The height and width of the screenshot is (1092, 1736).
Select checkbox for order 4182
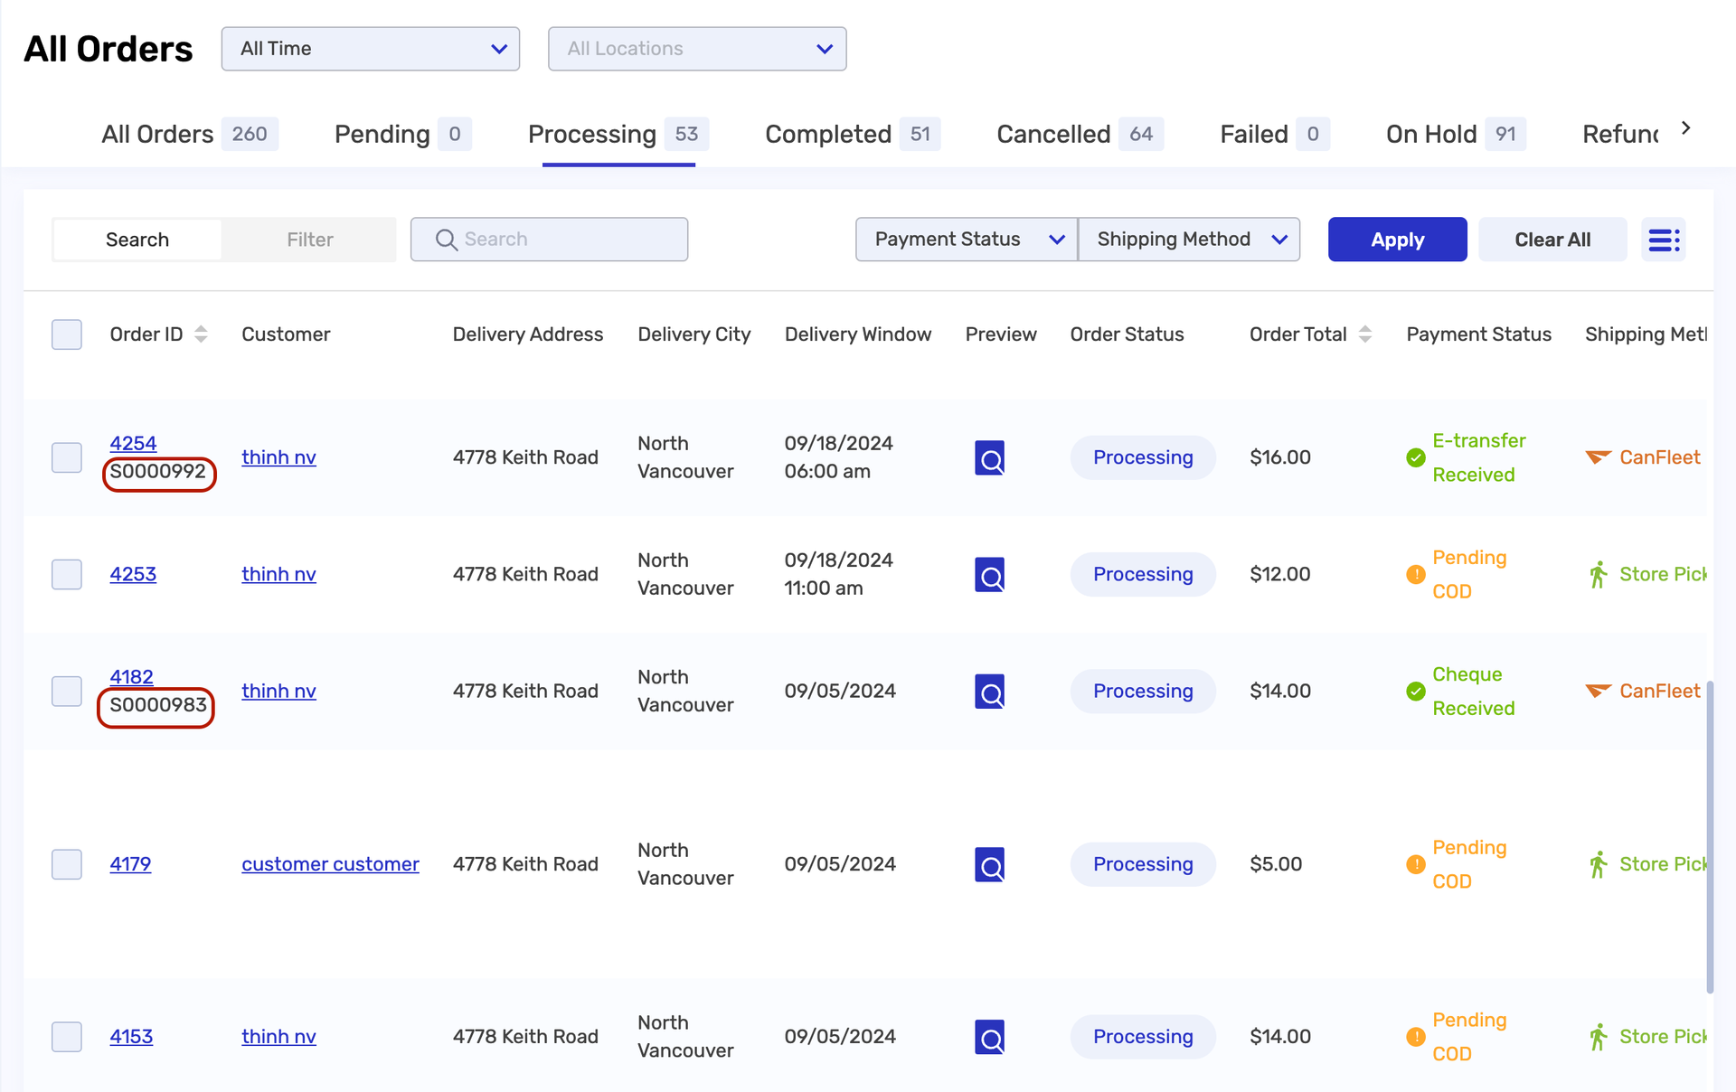67,691
